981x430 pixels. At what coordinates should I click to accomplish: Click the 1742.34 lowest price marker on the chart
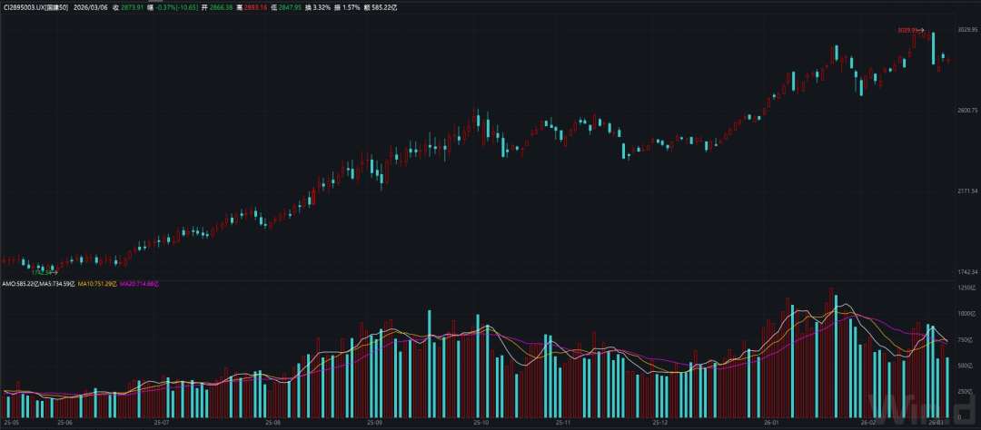coord(42,271)
